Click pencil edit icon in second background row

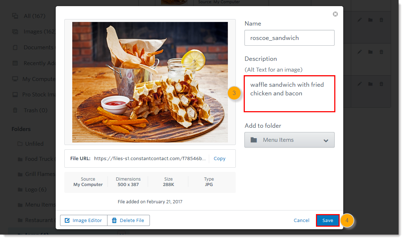pos(359,52)
